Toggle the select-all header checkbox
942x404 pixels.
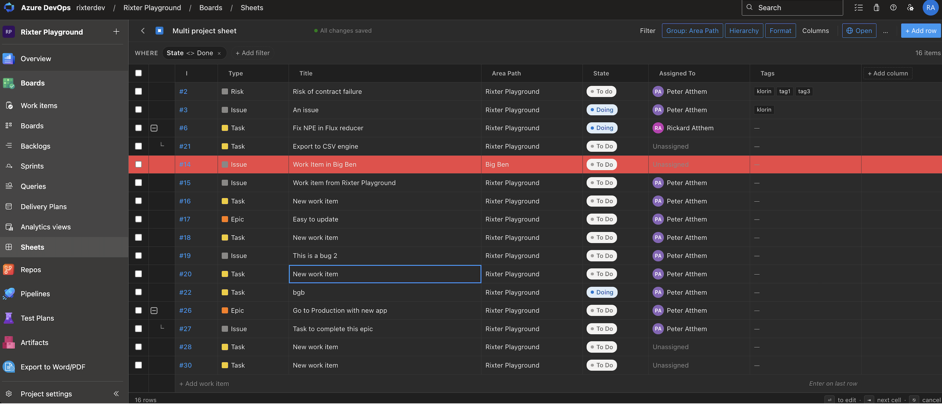139,73
